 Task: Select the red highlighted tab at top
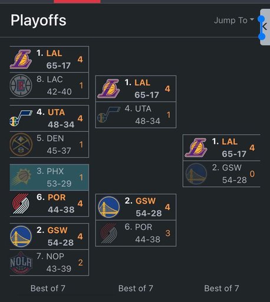[x=77, y=1]
